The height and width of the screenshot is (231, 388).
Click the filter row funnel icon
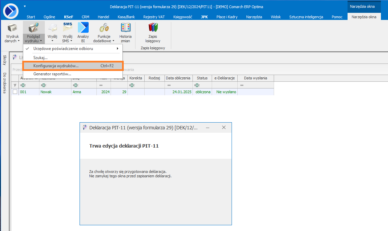click(x=15, y=85)
